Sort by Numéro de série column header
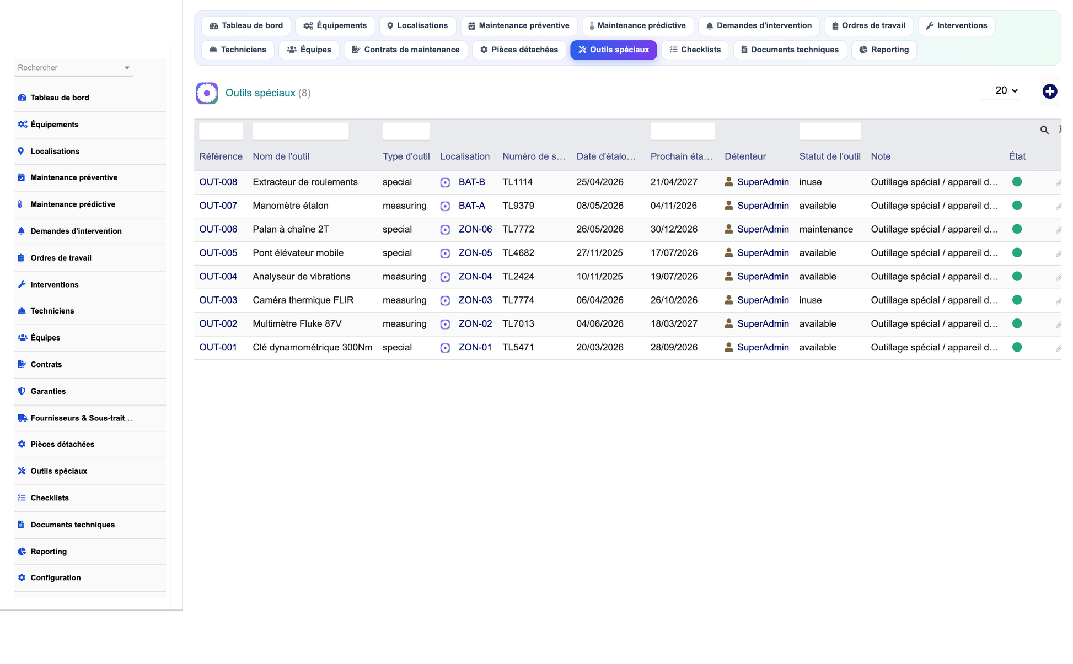Viewport: 1073px width, 664px height. (533, 156)
